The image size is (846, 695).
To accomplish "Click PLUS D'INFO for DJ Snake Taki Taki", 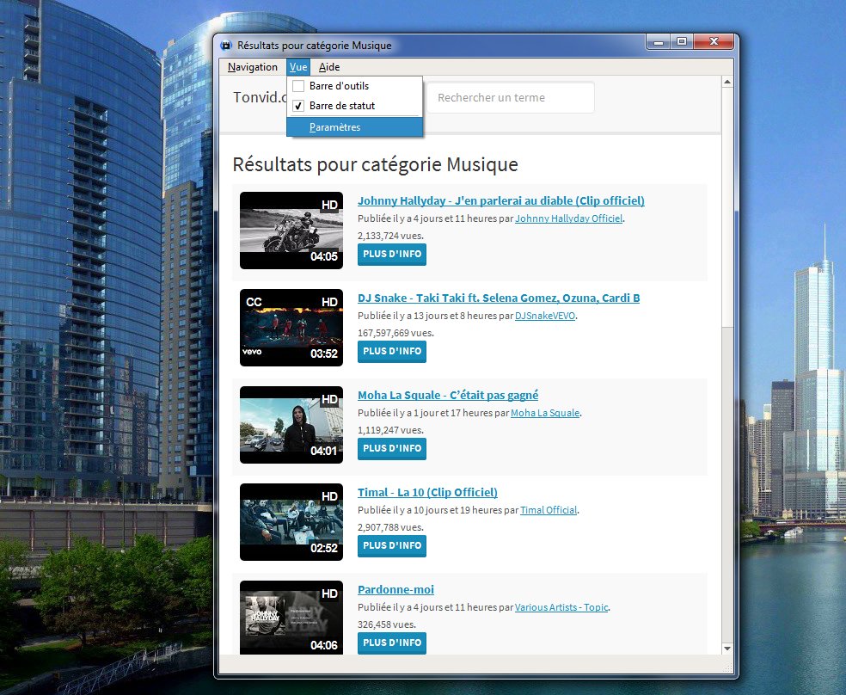I will tap(392, 351).
